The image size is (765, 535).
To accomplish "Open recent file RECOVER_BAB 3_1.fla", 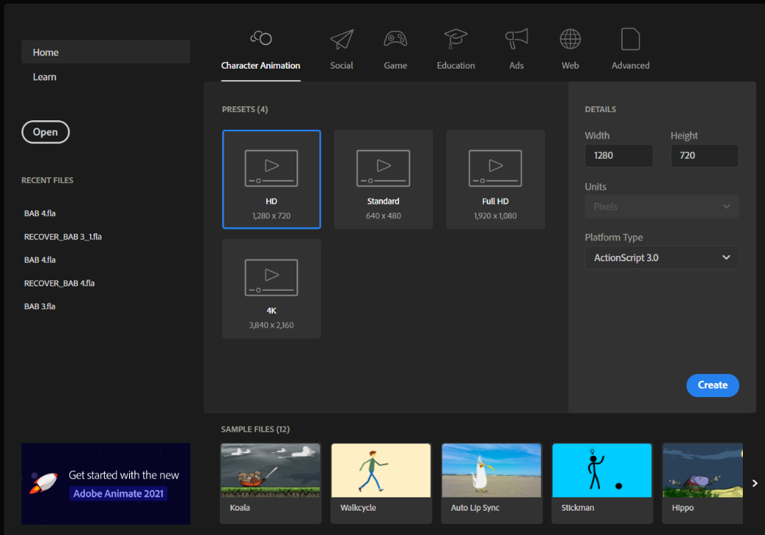I will 63,237.
